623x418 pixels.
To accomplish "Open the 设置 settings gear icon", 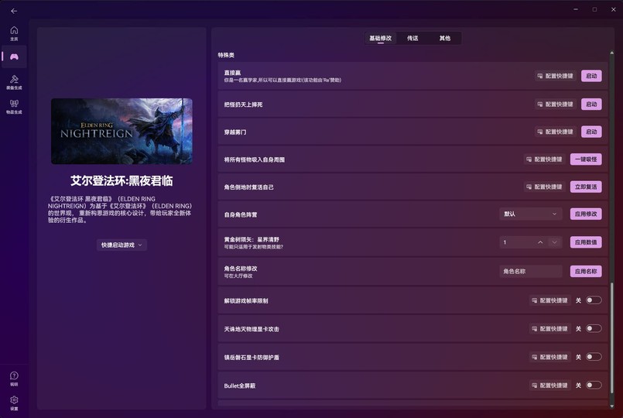I will coord(14,402).
